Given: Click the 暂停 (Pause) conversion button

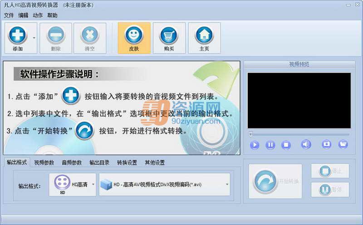Looking at the screenshot, I should point(330,190).
